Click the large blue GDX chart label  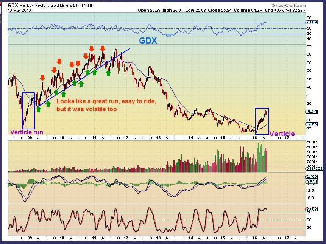[148, 40]
